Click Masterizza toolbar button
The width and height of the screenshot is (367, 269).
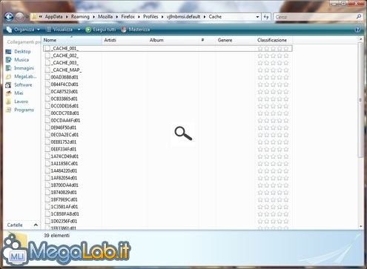[136, 30]
